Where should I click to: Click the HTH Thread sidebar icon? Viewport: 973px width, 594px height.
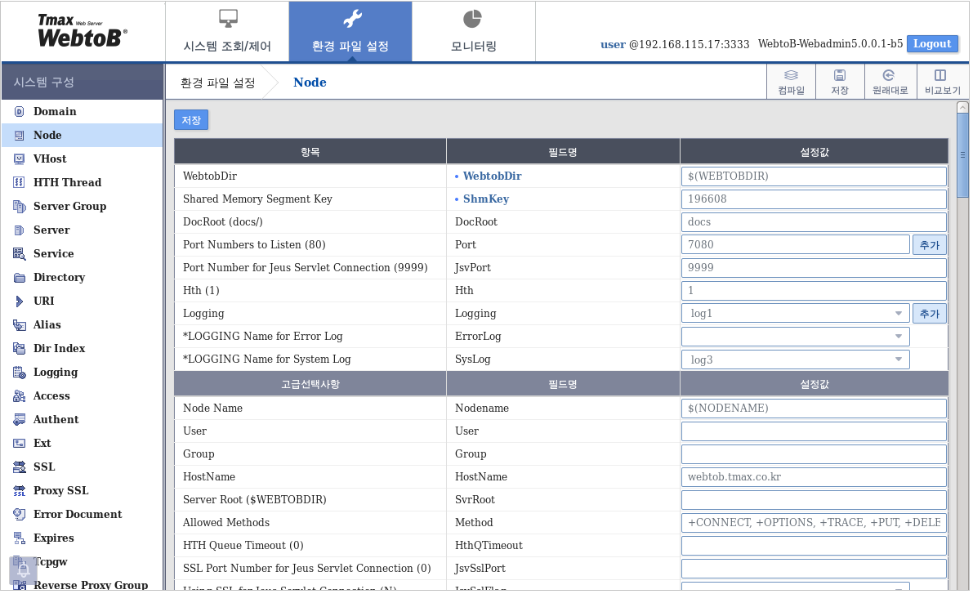(x=18, y=182)
